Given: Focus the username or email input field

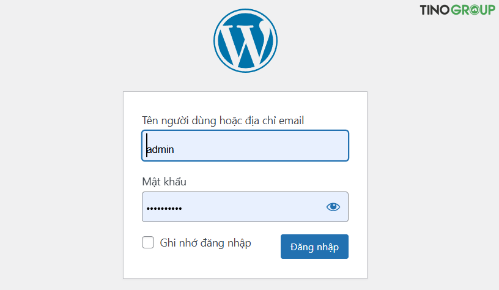Looking at the screenshot, I should (x=245, y=146).
